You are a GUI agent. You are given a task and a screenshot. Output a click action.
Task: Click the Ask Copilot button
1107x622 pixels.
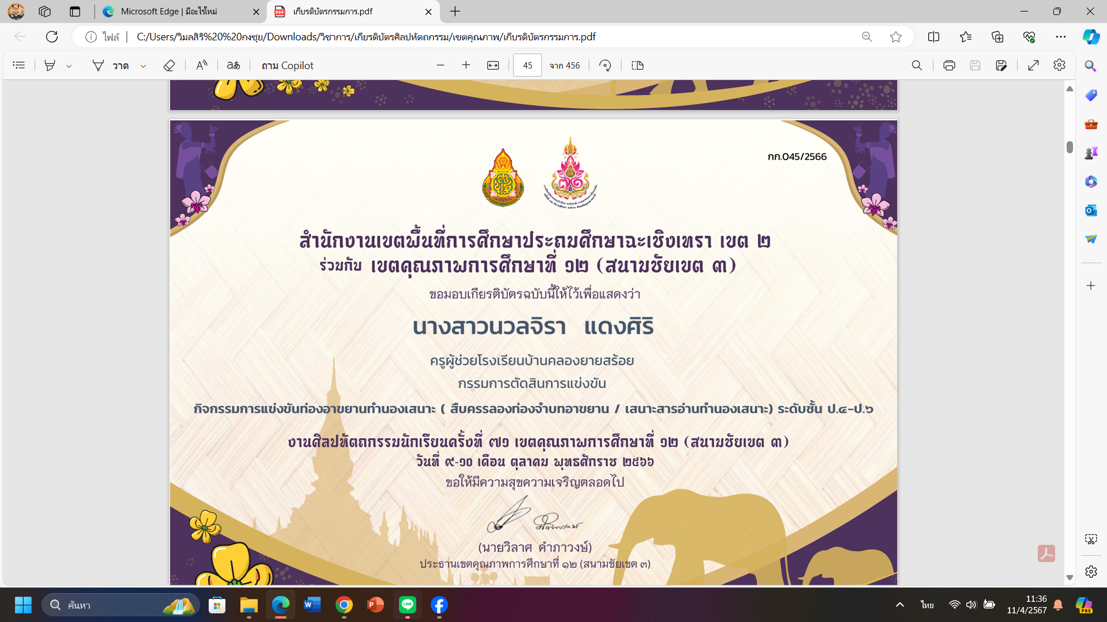[x=288, y=66]
